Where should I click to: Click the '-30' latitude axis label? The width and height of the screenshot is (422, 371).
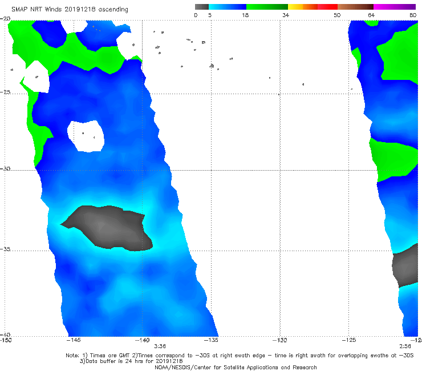pyautogui.click(x=5, y=168)
